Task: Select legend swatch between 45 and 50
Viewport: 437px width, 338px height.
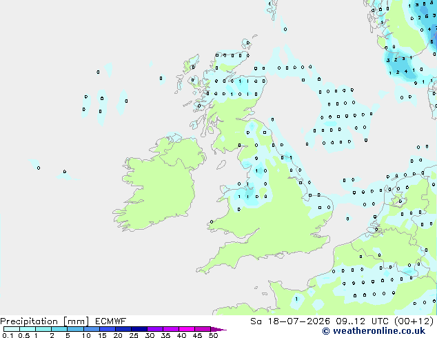Action: [x=203, y=329]
